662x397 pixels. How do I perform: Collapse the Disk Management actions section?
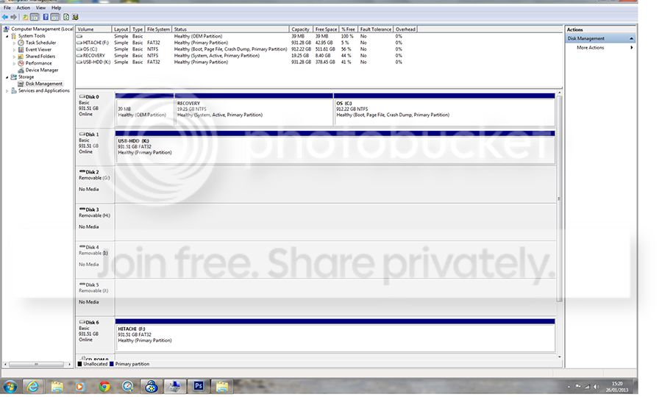tap(631, 38)
